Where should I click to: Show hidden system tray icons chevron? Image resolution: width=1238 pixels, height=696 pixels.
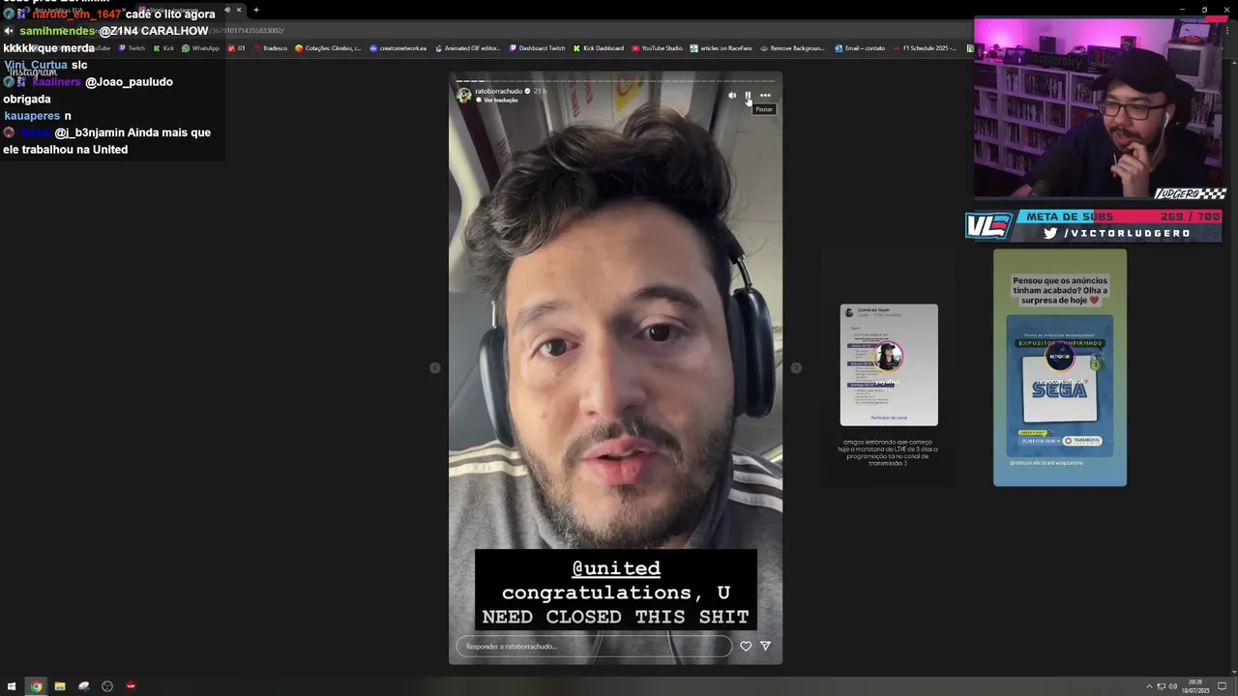tap(1150, 686)
